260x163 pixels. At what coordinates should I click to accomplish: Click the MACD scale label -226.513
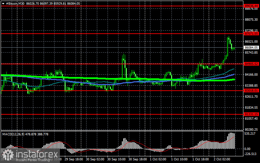tap(250, 154)
